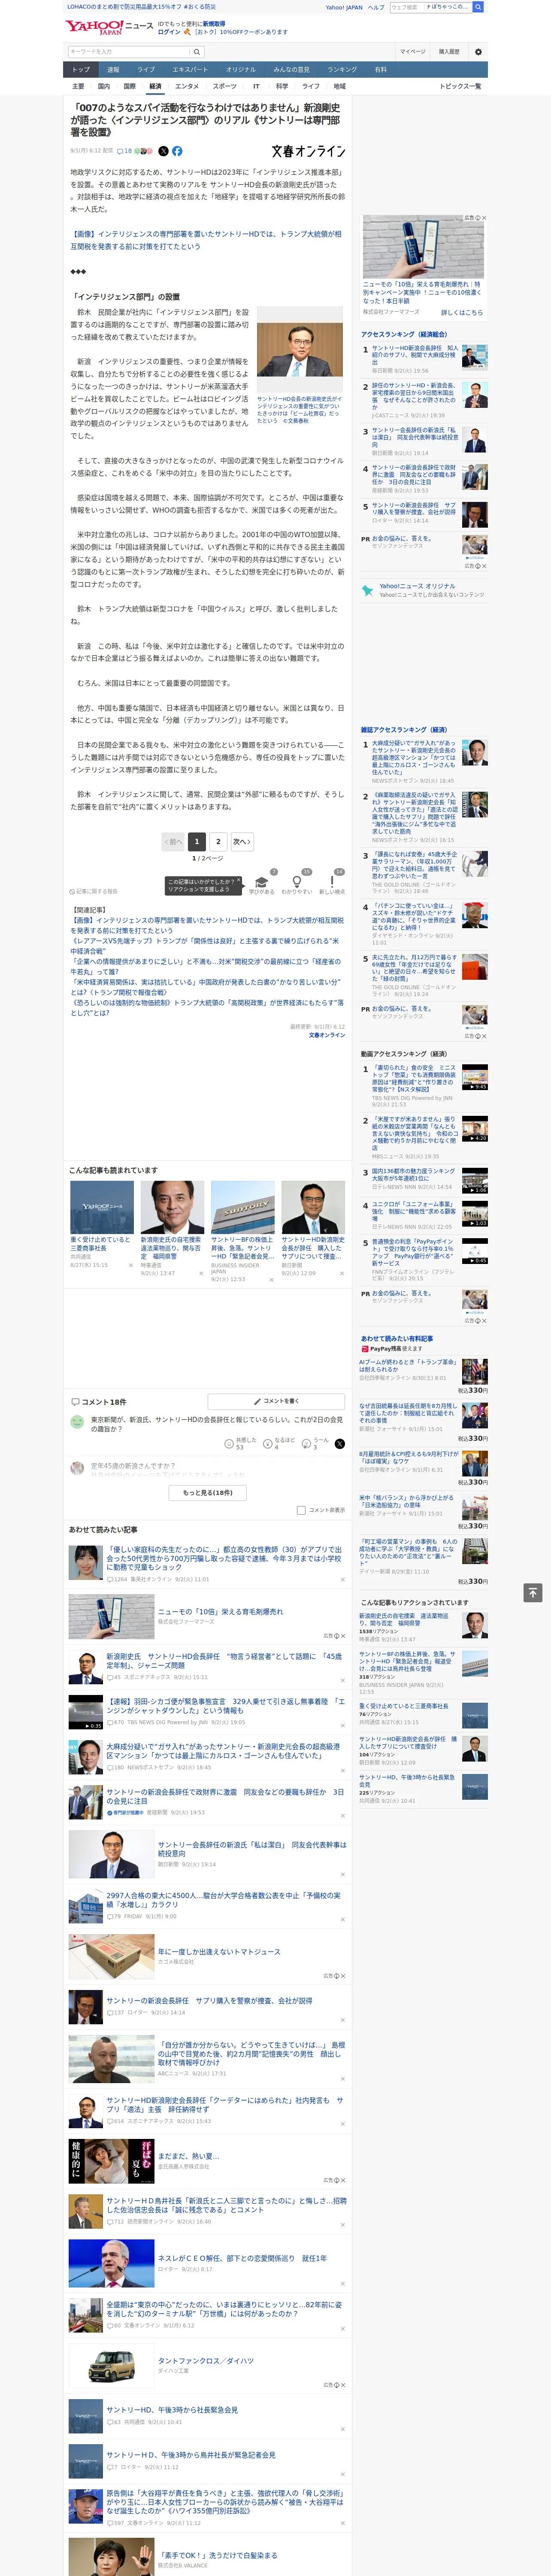The height and width of the screenshot is (2576, 551).
Task: Open settings via the gear icon
Action: pyautogui.click(x=478, y=51)
